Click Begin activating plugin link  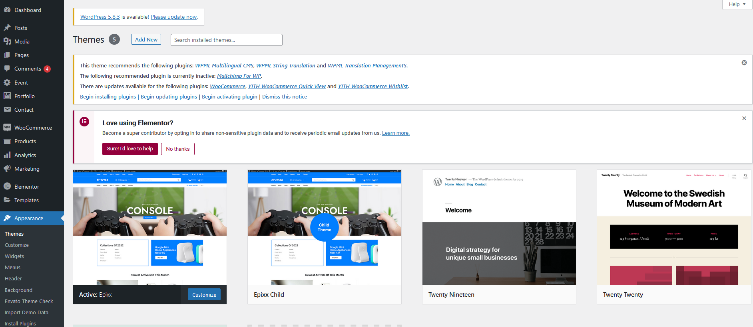point(229,97)
